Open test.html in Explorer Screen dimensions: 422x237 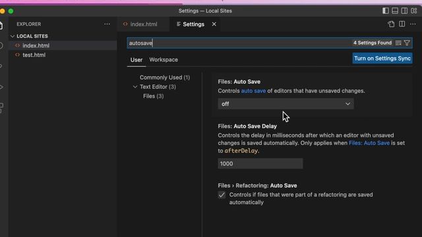point(63,55)
